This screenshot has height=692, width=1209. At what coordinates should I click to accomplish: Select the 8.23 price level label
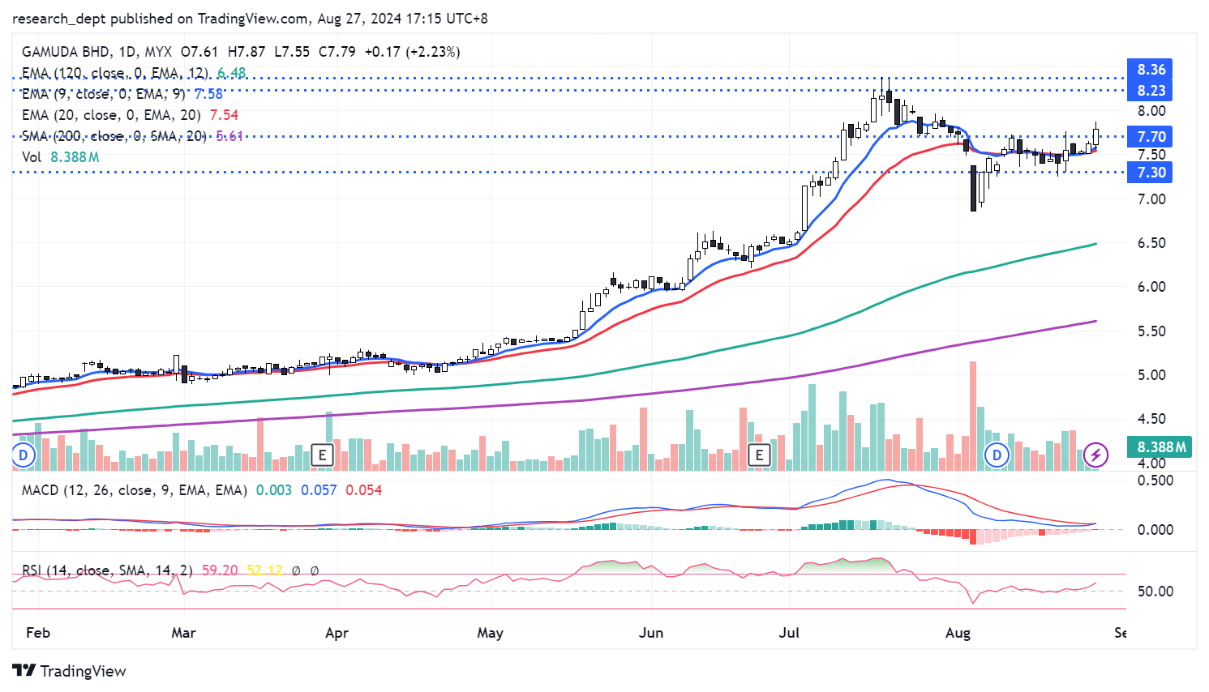[x=1151, y=91]
